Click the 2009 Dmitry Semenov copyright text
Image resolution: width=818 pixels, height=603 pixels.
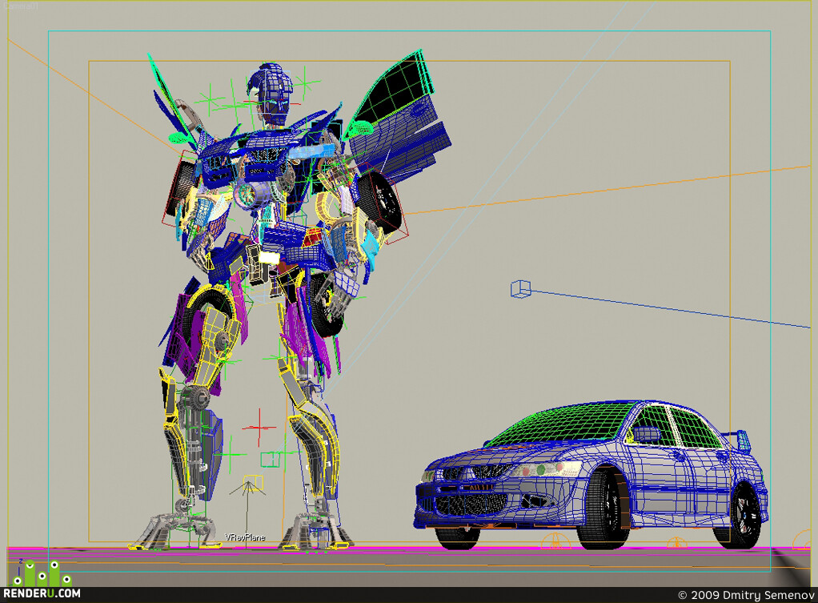746,595
